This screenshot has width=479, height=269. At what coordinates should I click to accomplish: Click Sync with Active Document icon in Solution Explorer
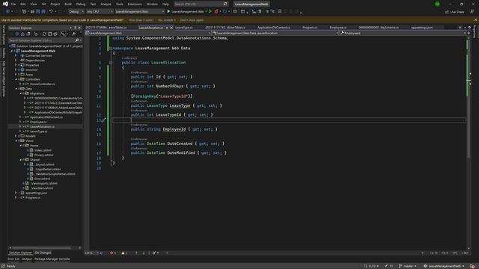tap(44, 34)
